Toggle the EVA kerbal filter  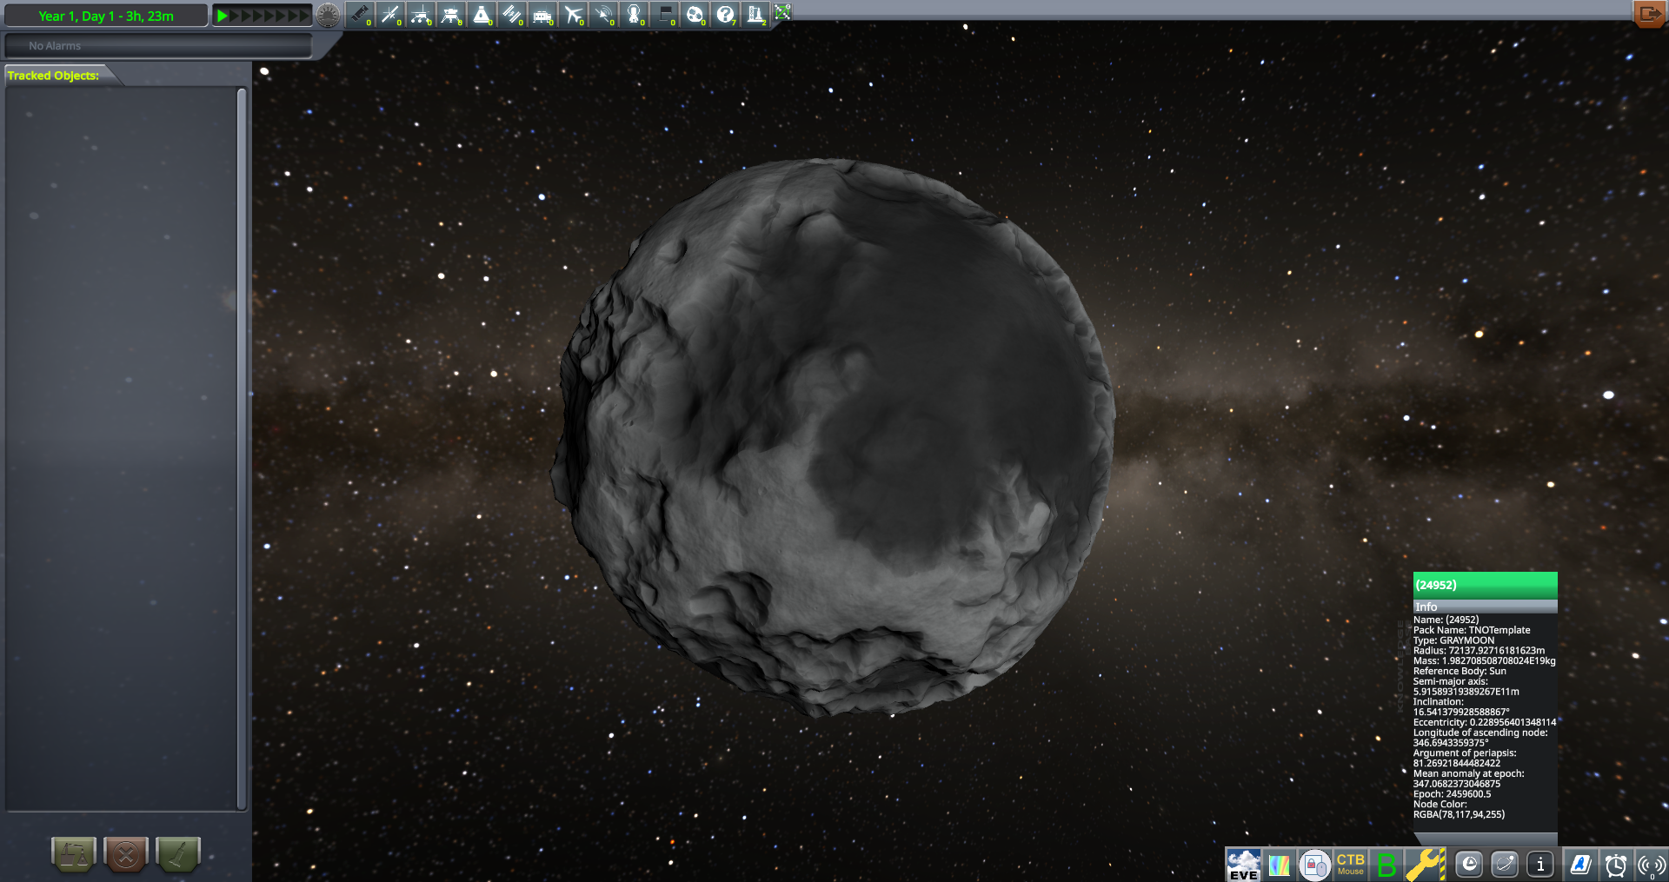tap(634, 15)
